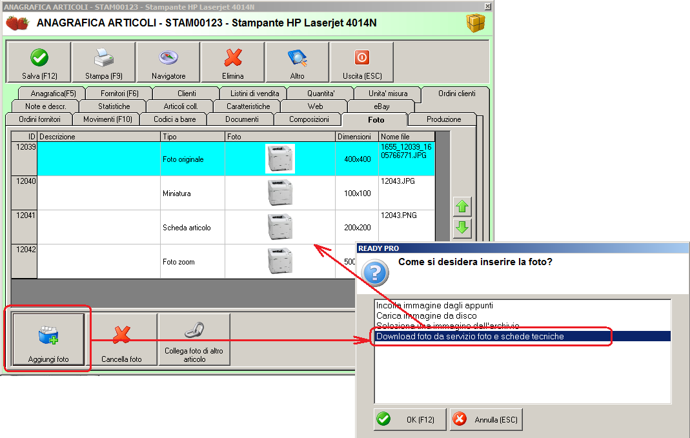Screen dimensions: 690x438
Task: Click the 'Scheda articolo' type cell
Action: (192, 227)
